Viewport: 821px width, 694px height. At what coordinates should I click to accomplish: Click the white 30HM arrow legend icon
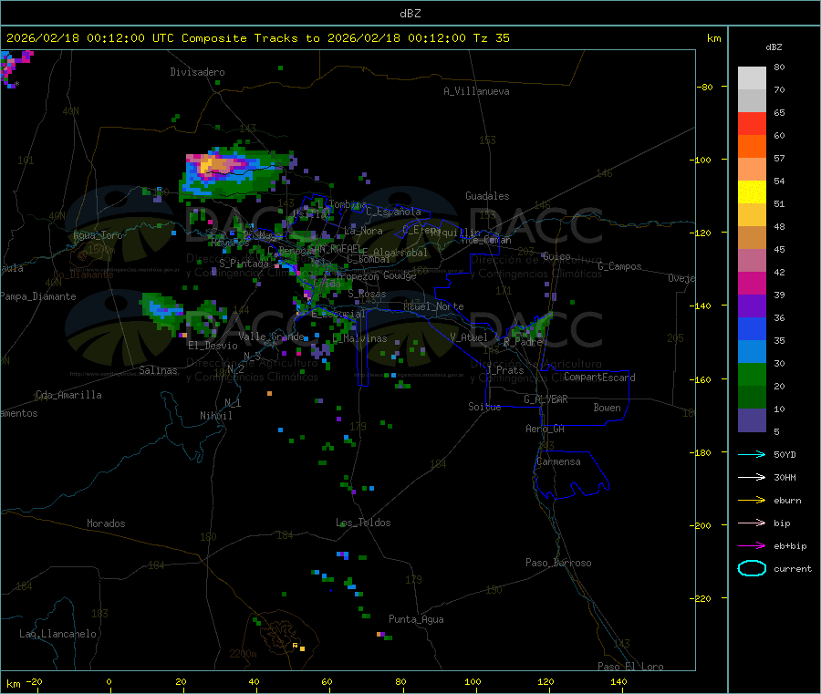pyautogui.click(x=752, y=477)
